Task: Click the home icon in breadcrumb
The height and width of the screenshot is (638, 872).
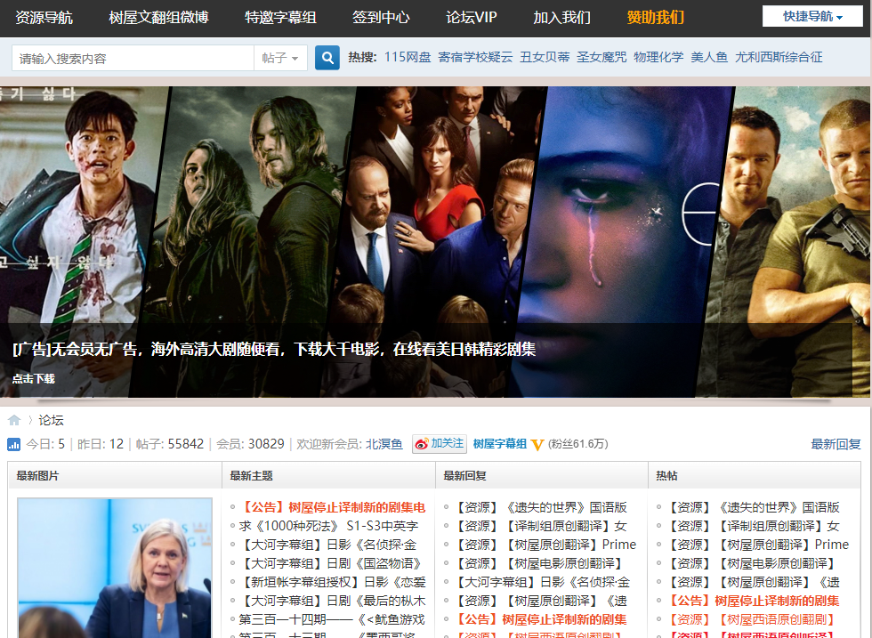Action: coord(14,420)
